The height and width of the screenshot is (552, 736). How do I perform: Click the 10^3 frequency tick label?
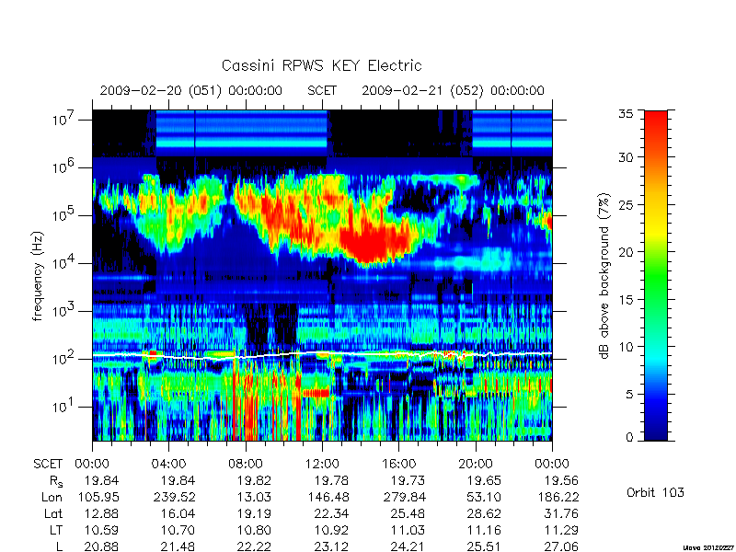click(65, 311)
